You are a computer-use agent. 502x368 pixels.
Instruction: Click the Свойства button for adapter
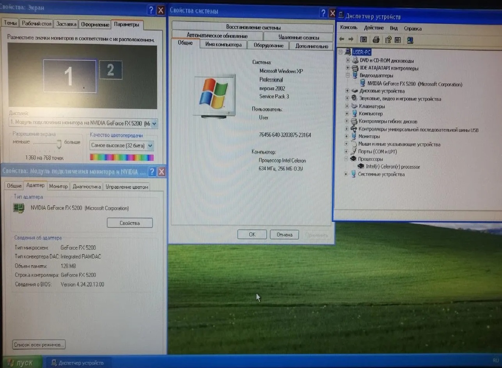point(129,223)
